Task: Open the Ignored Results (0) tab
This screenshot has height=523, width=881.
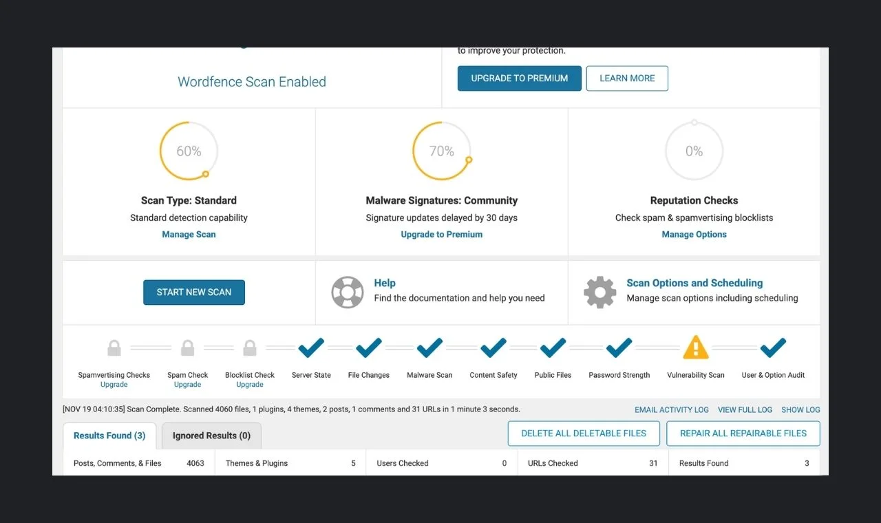Action: point(211,436)
